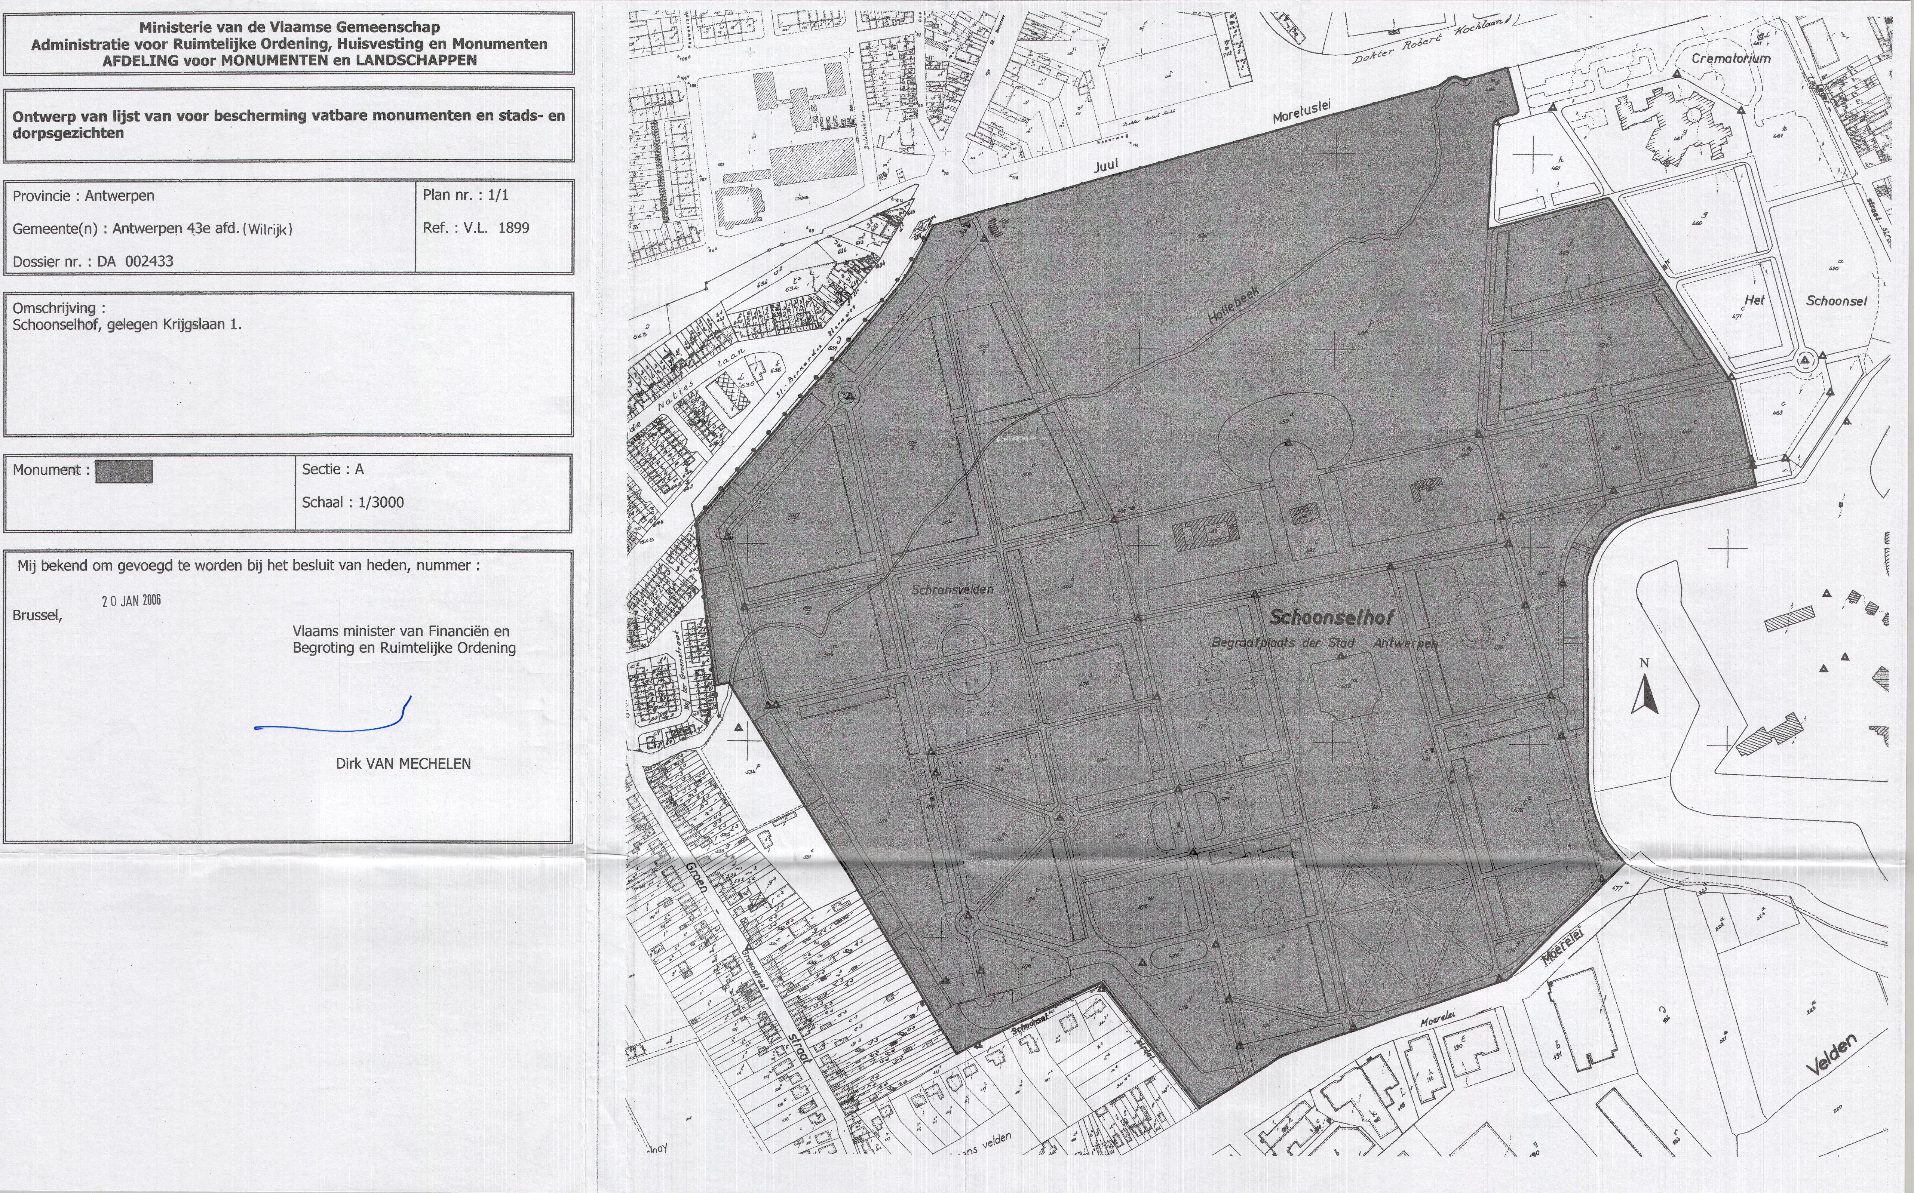Screen dimensions: 1914x1193
Task: Click the 'Crematorium' label on the map
Action: (1731, 58)
